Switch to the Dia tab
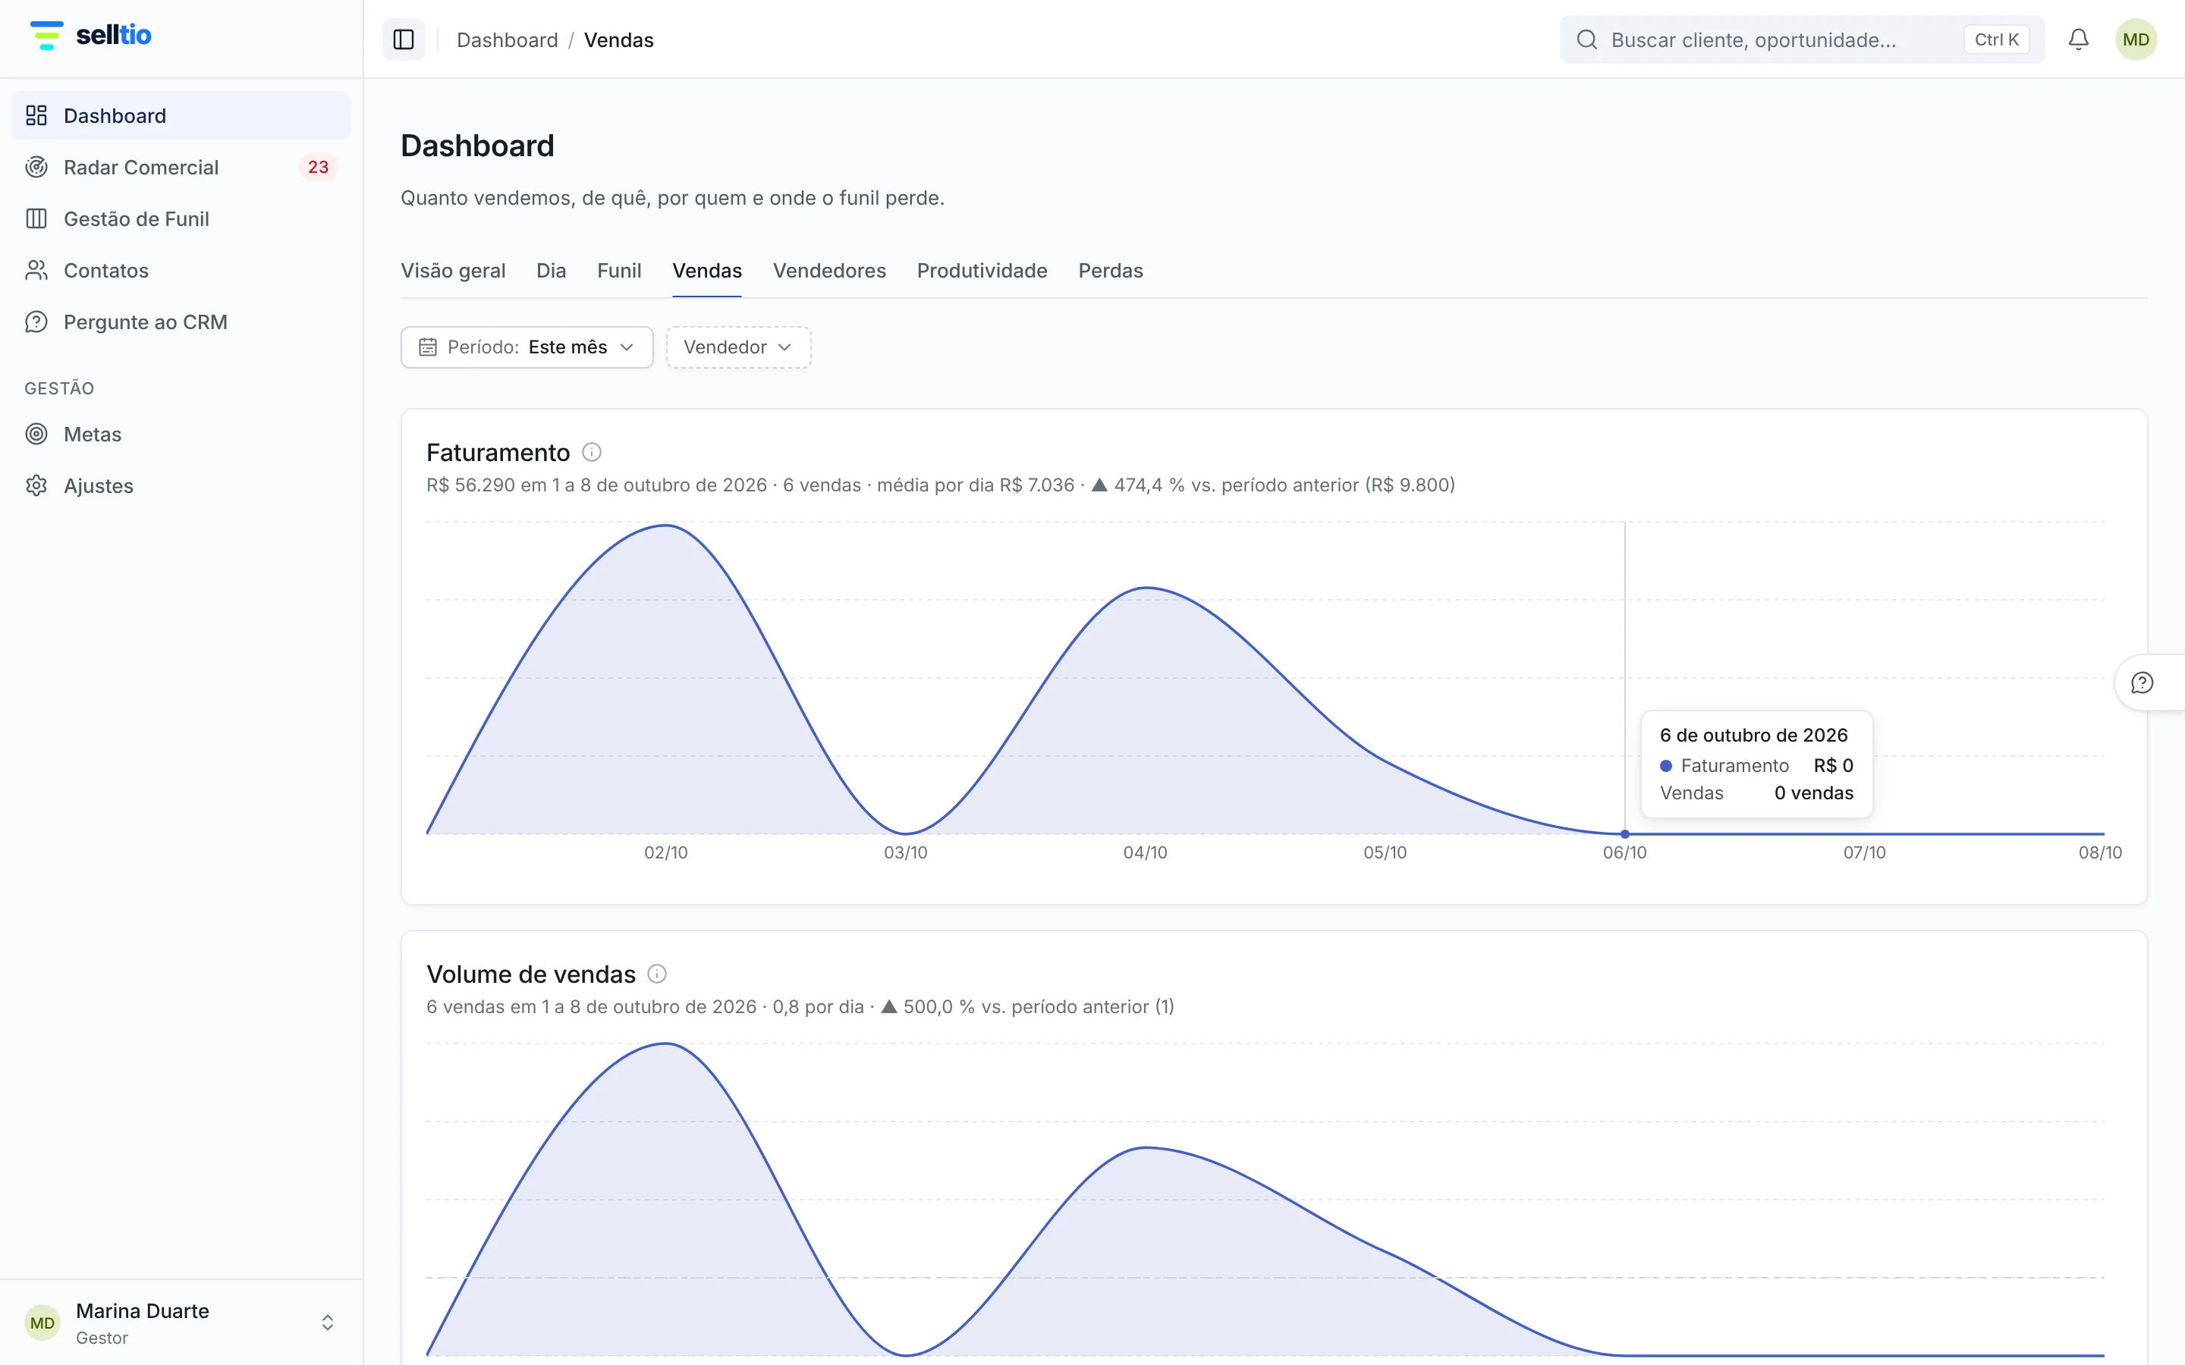This screenshot has height=1365, width=2185. pos(551,271)
